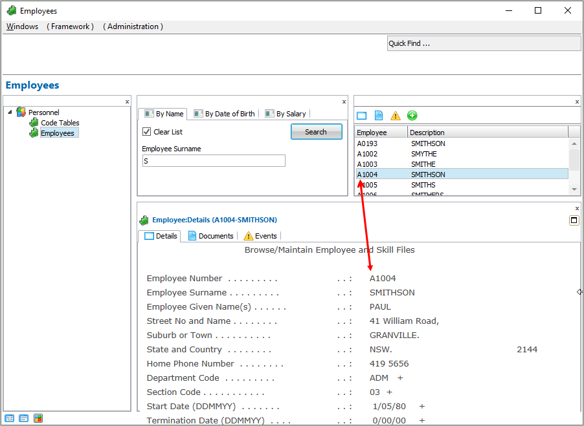Screen dimensions: 584x426
Task: Click the blue document icon in list toolbar
Action: click(x=379, y=116)
